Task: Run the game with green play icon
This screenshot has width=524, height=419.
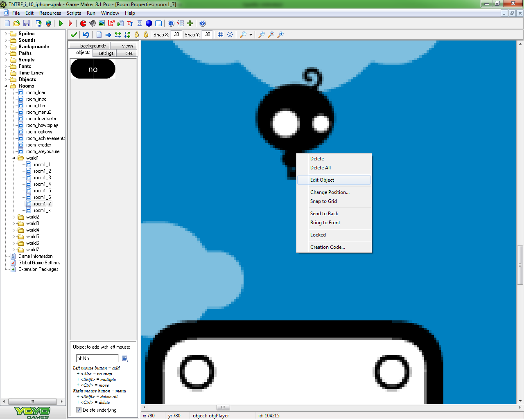Action: (x=61, y=23)
